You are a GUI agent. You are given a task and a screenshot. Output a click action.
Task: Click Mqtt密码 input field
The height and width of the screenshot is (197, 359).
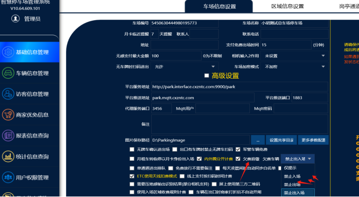pyautogui.click(x=301, y=109)
